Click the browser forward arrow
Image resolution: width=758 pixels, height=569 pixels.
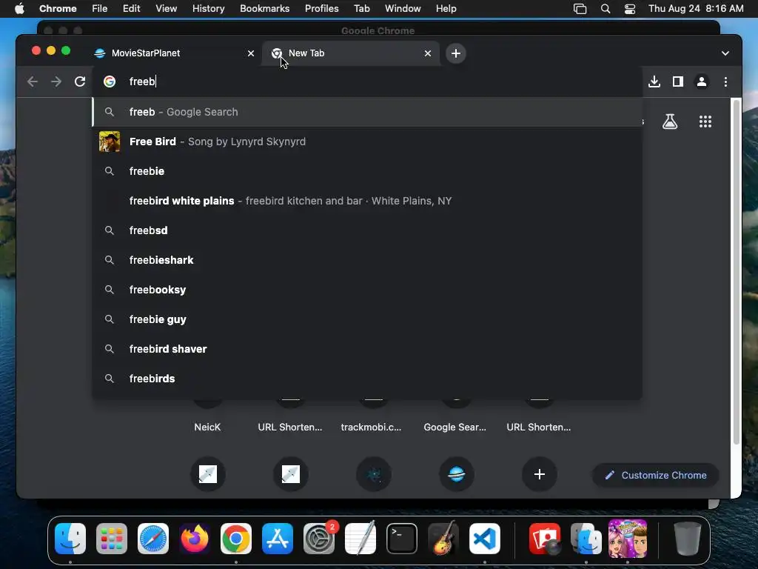pyautogui.click(x=56, y=81)
